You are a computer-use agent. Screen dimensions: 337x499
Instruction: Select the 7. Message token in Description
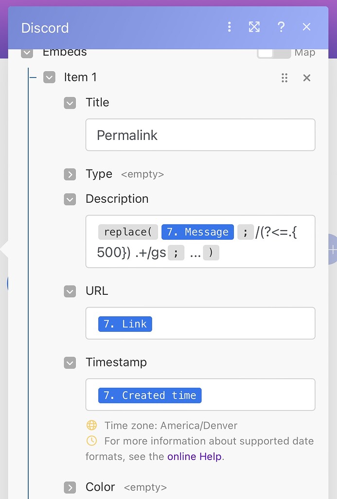pyautogui.click(x=197, y=232)
